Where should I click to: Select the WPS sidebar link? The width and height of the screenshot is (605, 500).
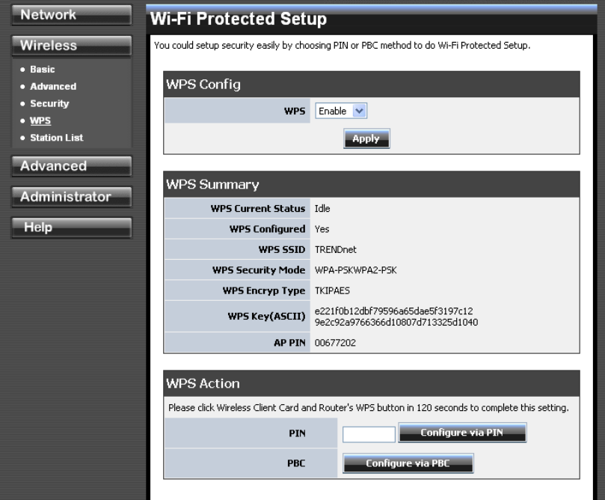pos(40,121)
